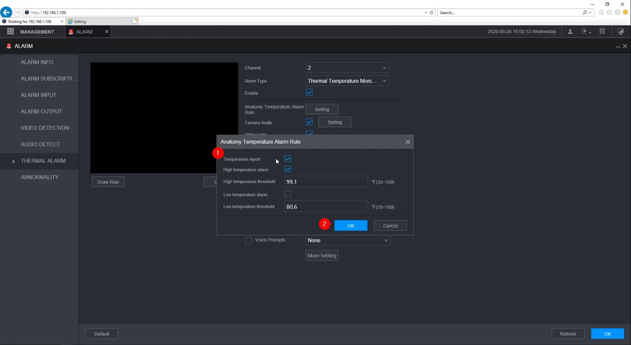
Task: Minimize the ALARM panel
Action: (618, 46)
